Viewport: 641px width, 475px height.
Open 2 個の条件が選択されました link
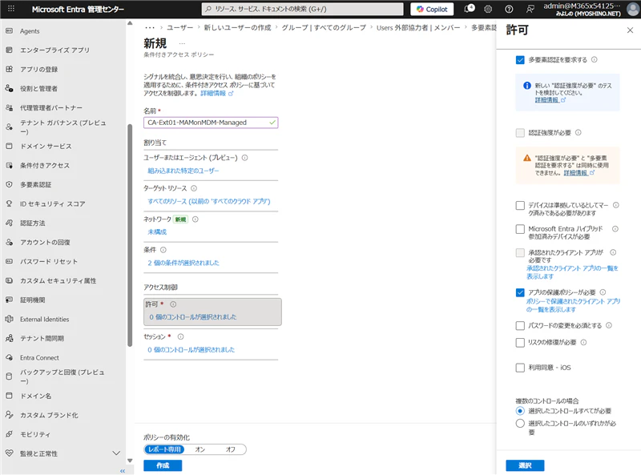pyautogui.click(x=183, y=263)
